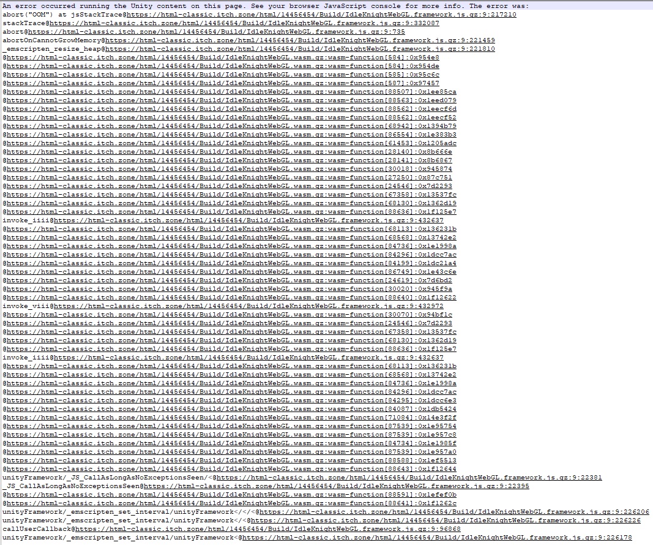653x545 pixels.
Task: Click the wasm-function[88562]:0x1eecf52 link
Action: [x=231, y=118]
